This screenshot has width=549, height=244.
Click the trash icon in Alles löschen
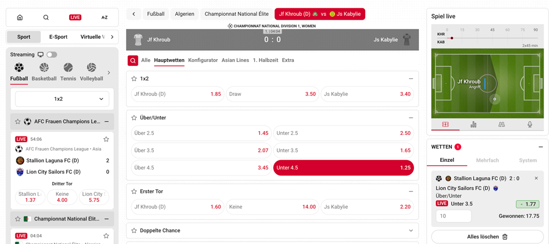(x=505, y=237)
